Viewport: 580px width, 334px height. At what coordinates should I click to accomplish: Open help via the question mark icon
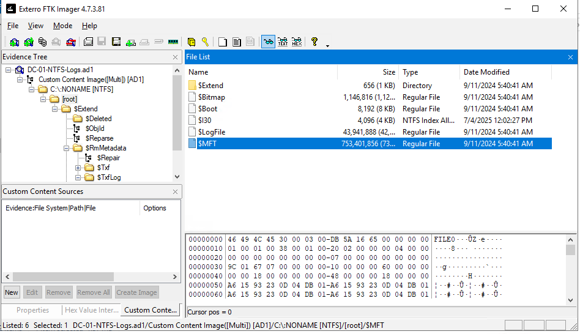pyautogui.click(x=314, y=42)
